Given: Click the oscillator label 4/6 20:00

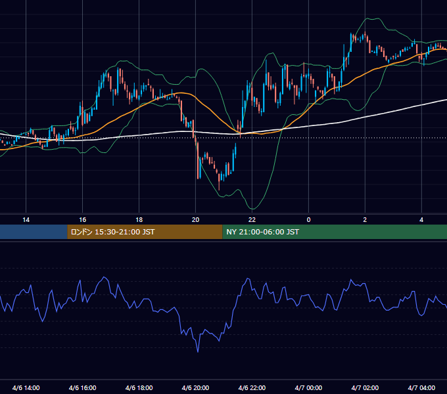Looking at the screenshot, I should 195,387.
